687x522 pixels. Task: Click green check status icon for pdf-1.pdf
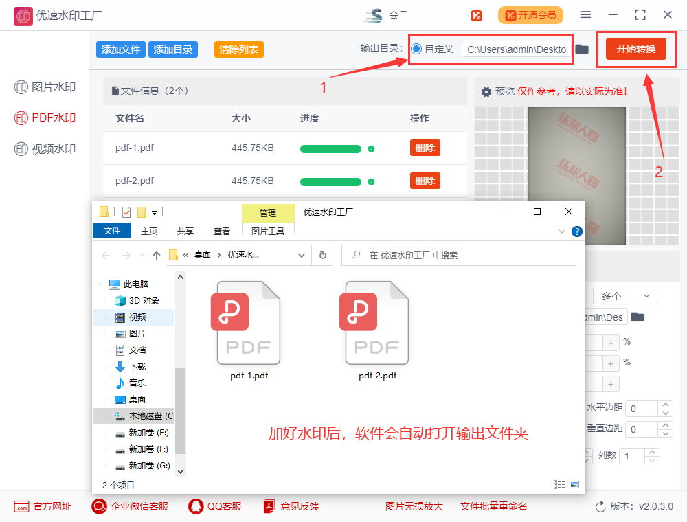[x=371, y=149]
